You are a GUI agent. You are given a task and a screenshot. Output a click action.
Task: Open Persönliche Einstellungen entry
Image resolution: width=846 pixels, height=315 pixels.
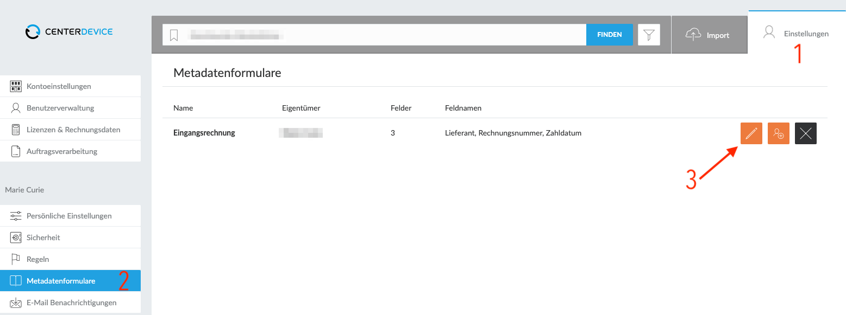(x=71, y=216)
